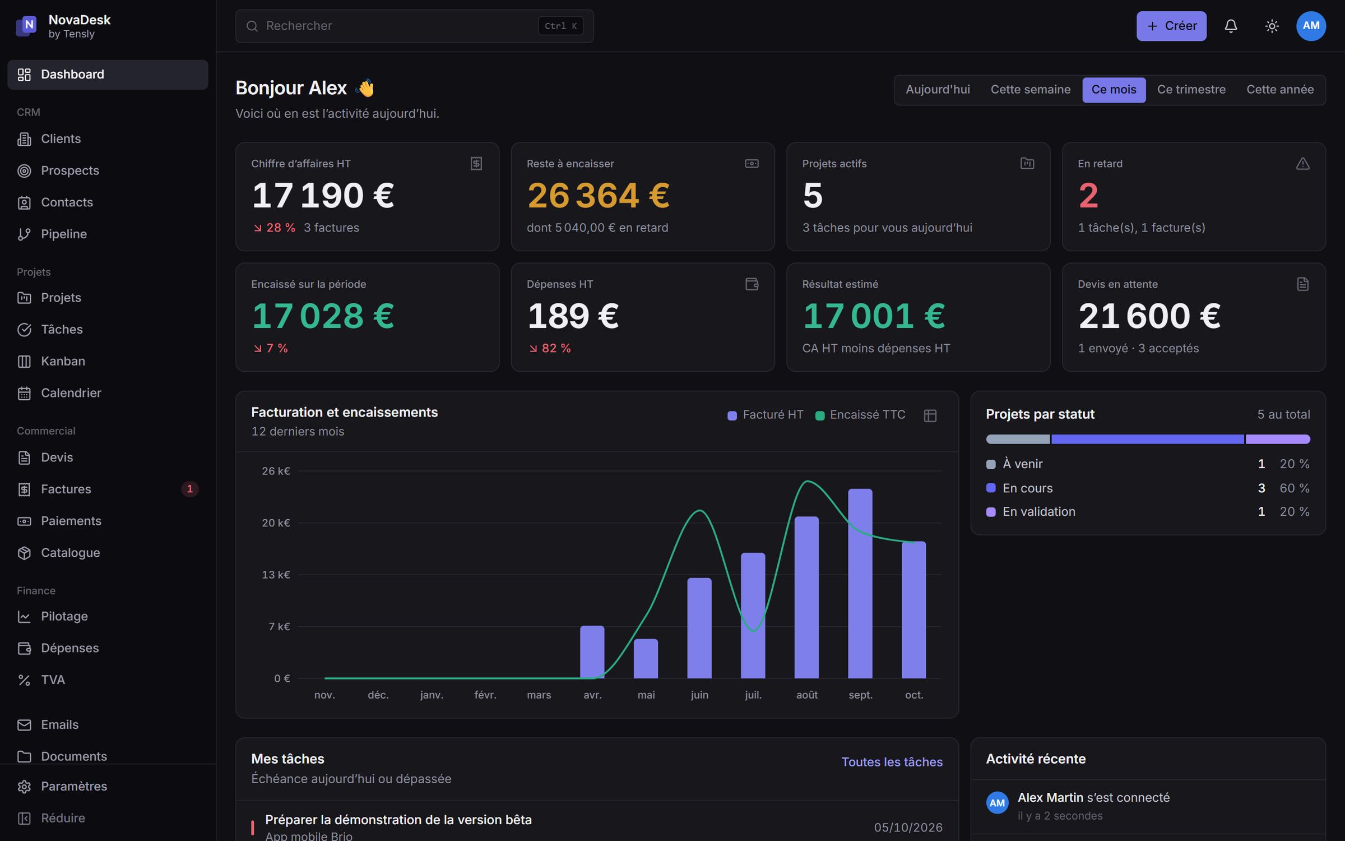The height and width of the screenshot is (841, 1345).
Task: Click the En validation status row
Action: [1148, 512]
